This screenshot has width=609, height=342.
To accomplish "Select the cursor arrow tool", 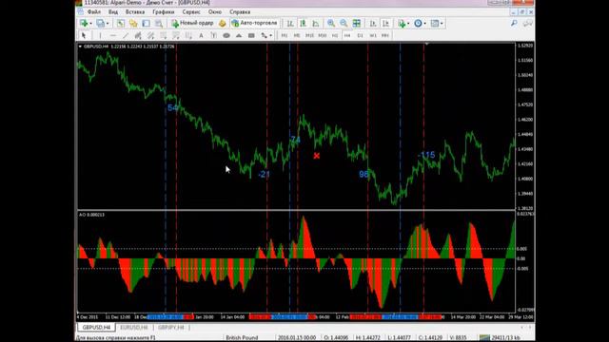I will click(x=84, y=35).
